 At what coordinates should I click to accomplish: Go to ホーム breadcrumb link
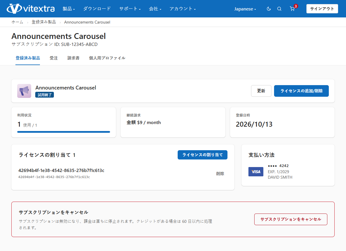pos(17,22)
